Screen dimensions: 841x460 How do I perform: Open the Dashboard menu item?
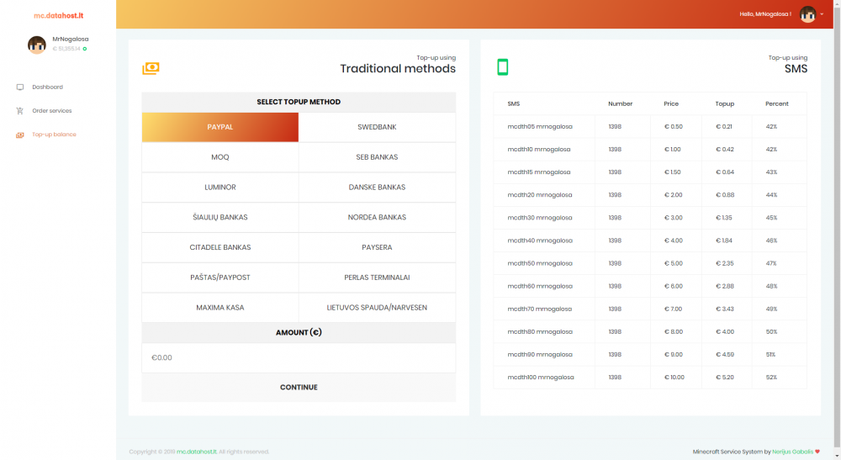coord(47,87)
